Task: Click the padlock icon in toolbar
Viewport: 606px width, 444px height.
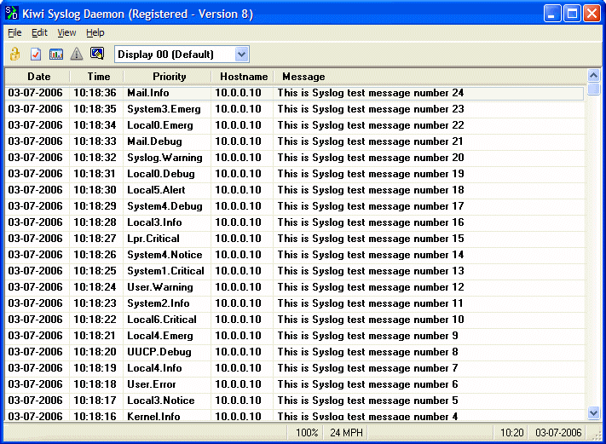Action: (14, 54)
